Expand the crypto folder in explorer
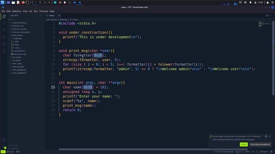Viewport: 275px width, 154px height. 19,23
